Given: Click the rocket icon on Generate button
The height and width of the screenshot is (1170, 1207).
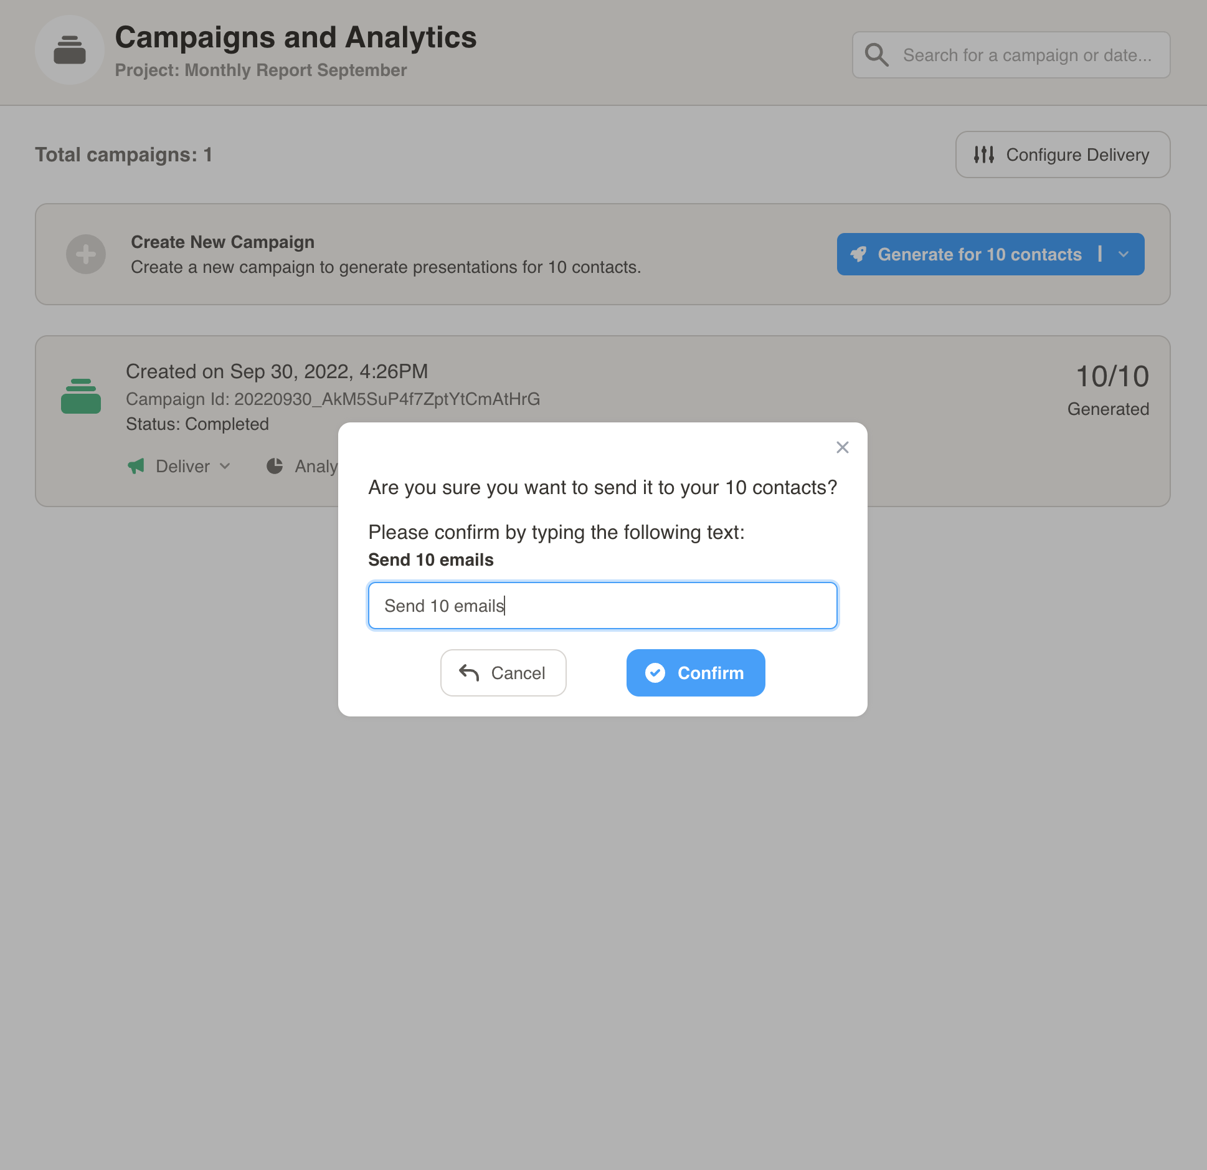Looking at the screenshot, I should (859, 254).
